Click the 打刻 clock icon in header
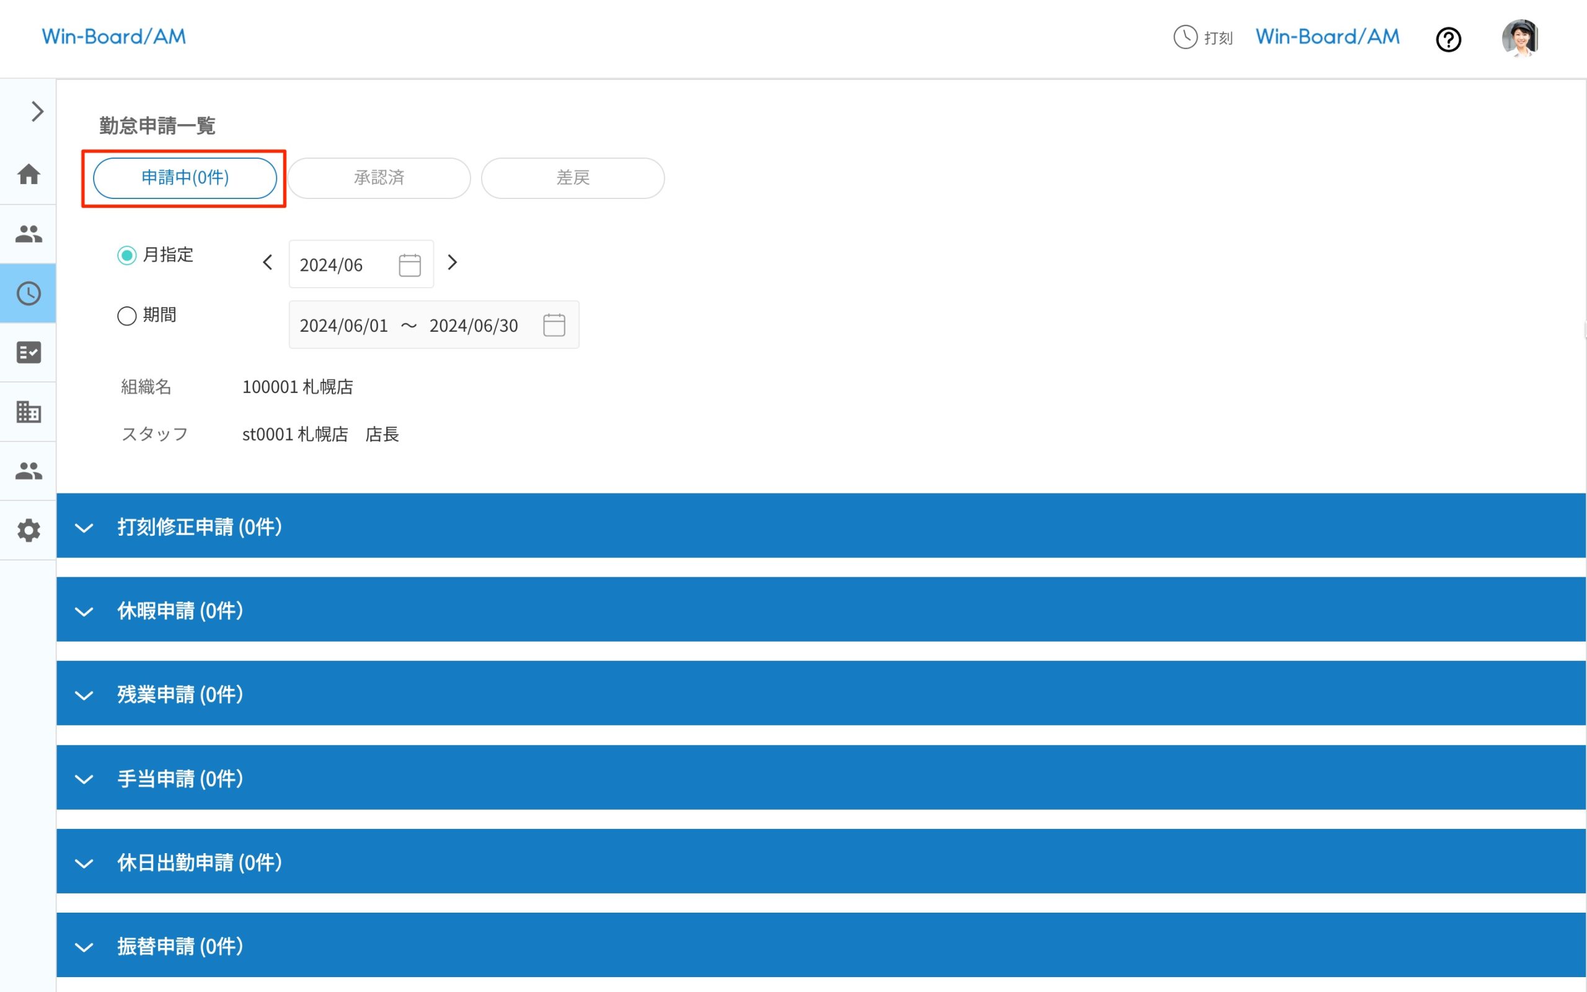Screen dimensions: 1587x992 point(1185,37)
